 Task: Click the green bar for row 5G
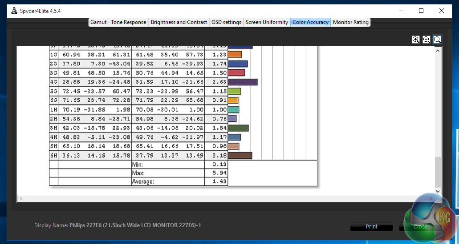coord(234,91)
